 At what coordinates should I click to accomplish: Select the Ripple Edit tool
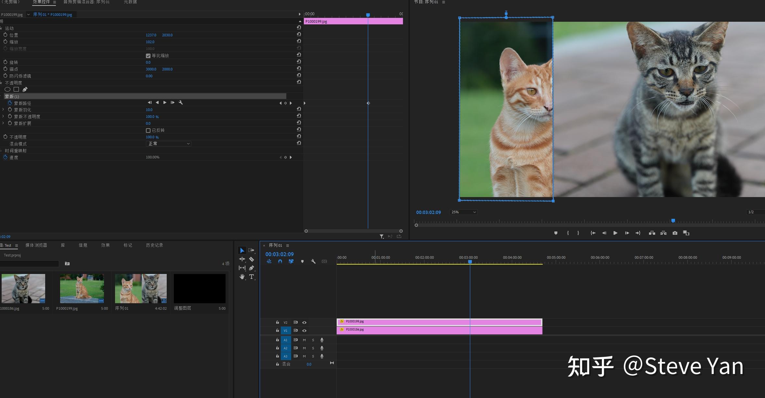pyautogui.click(x=242, y=259)
